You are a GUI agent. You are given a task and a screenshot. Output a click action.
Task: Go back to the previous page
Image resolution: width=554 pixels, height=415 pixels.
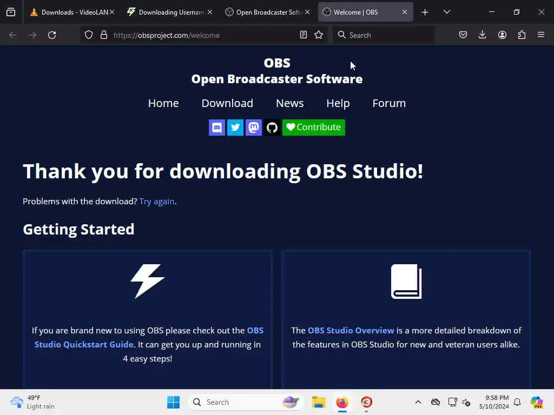[x=13, y=35]
